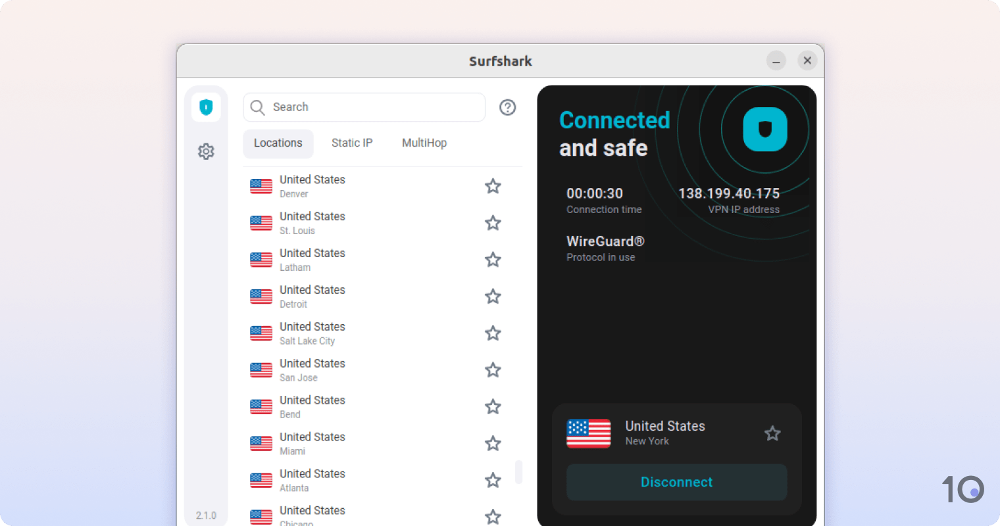Click inside the Search field

(x=364, y=107)
